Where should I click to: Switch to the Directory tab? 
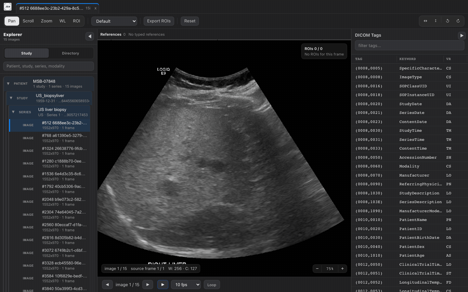(x=71, y=53)
